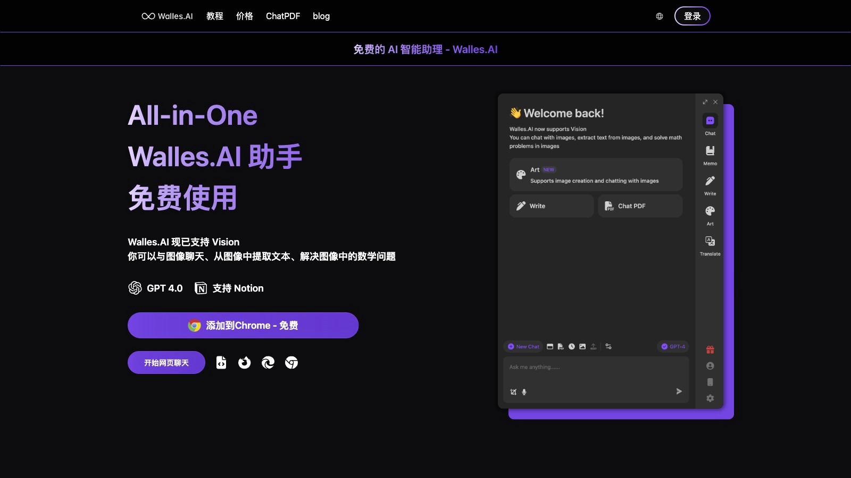Click the send message arrow
This screenshot has height=478, width=851.
tap(679, 391)
